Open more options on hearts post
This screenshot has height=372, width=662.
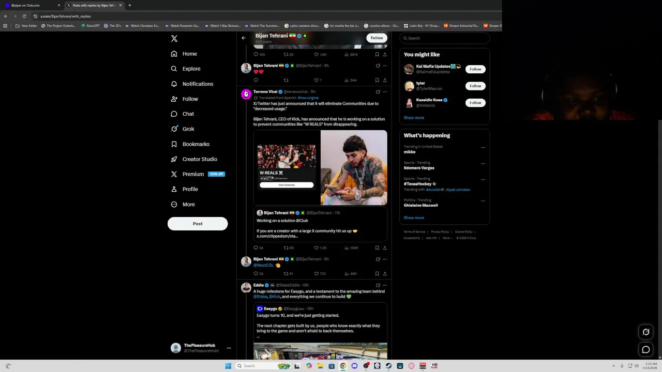tap(385, 66)
